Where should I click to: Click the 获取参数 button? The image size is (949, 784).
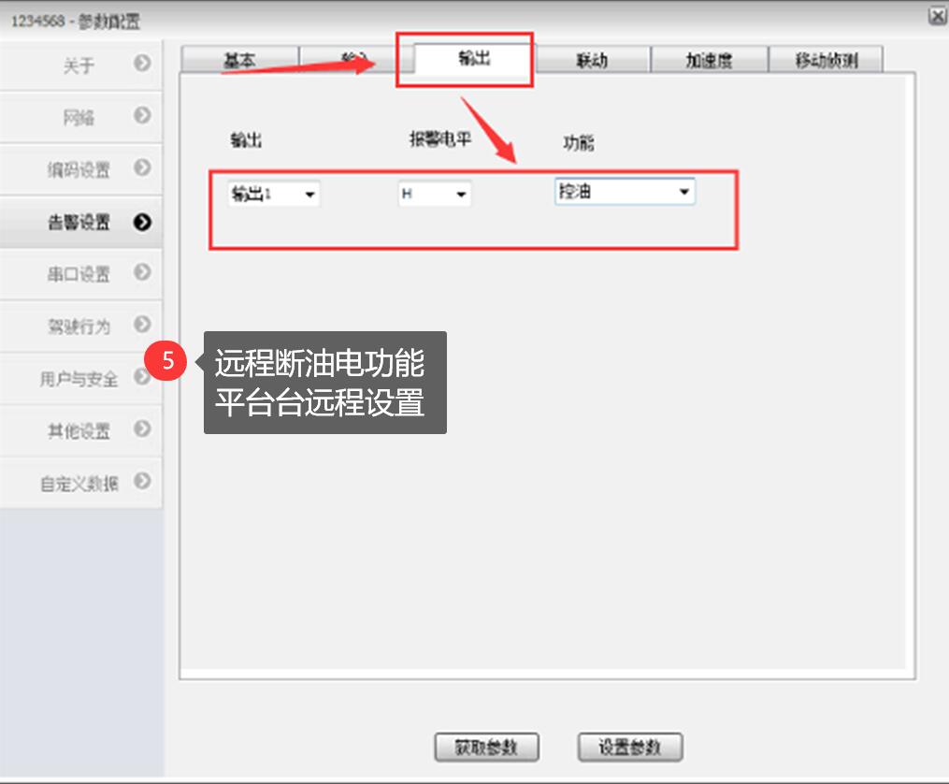click(x=487, y=748)
